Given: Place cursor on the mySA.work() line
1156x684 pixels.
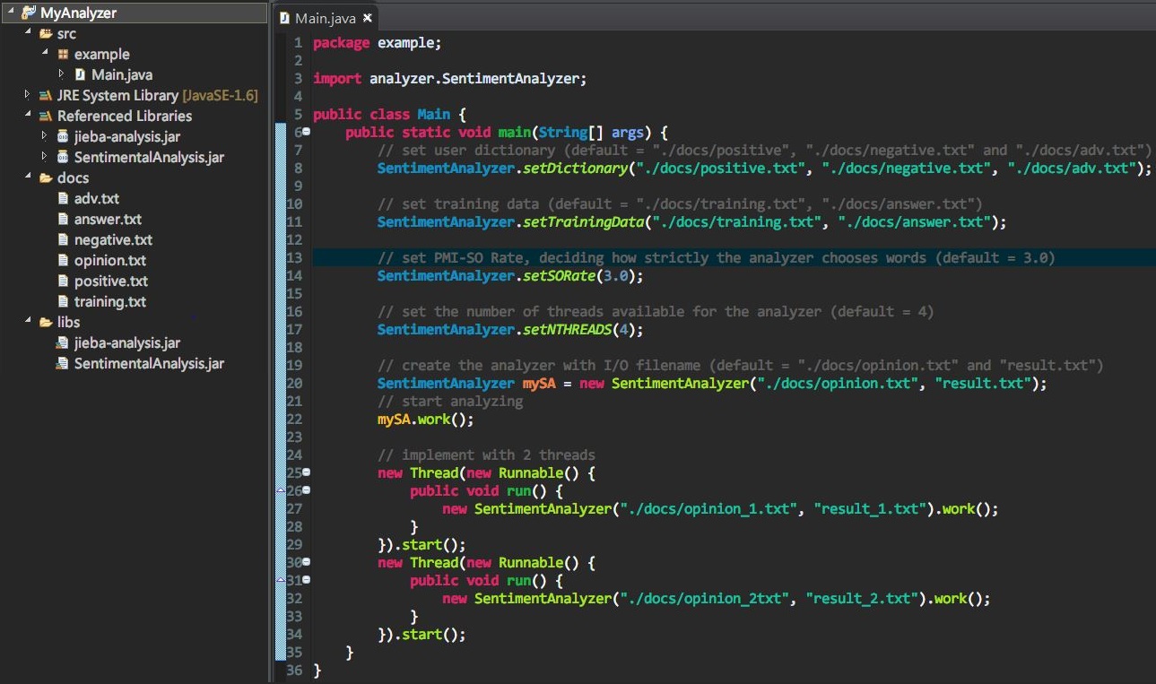Looking at the screenshot, I should click(425, 420).
